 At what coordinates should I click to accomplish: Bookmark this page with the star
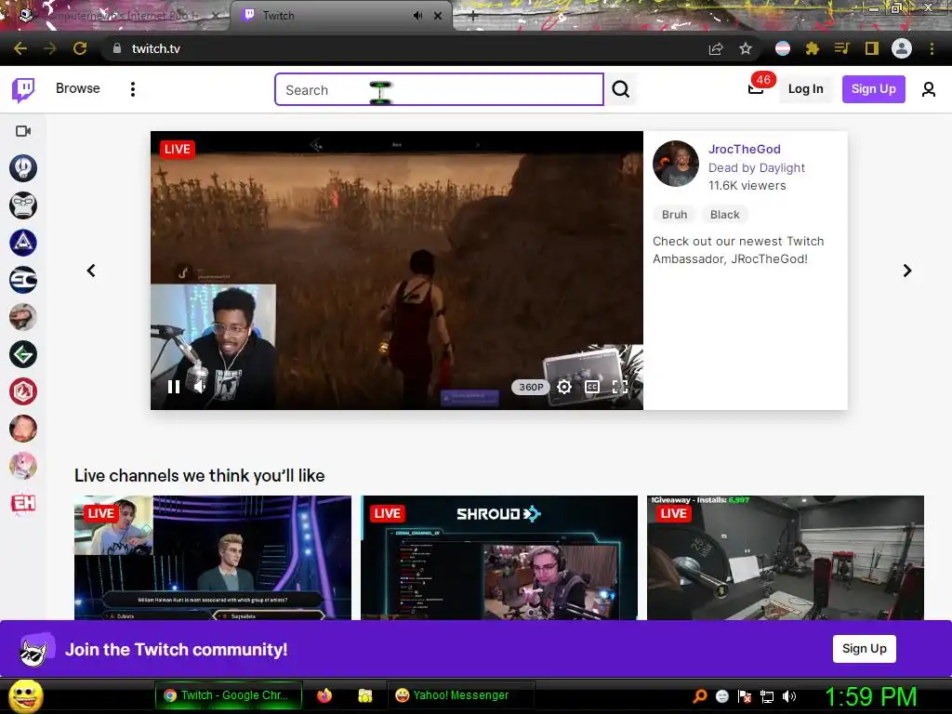point(746,48)
